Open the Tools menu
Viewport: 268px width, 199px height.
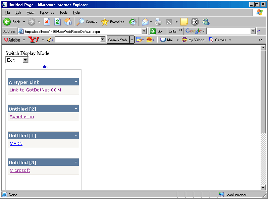coord(63,12)
